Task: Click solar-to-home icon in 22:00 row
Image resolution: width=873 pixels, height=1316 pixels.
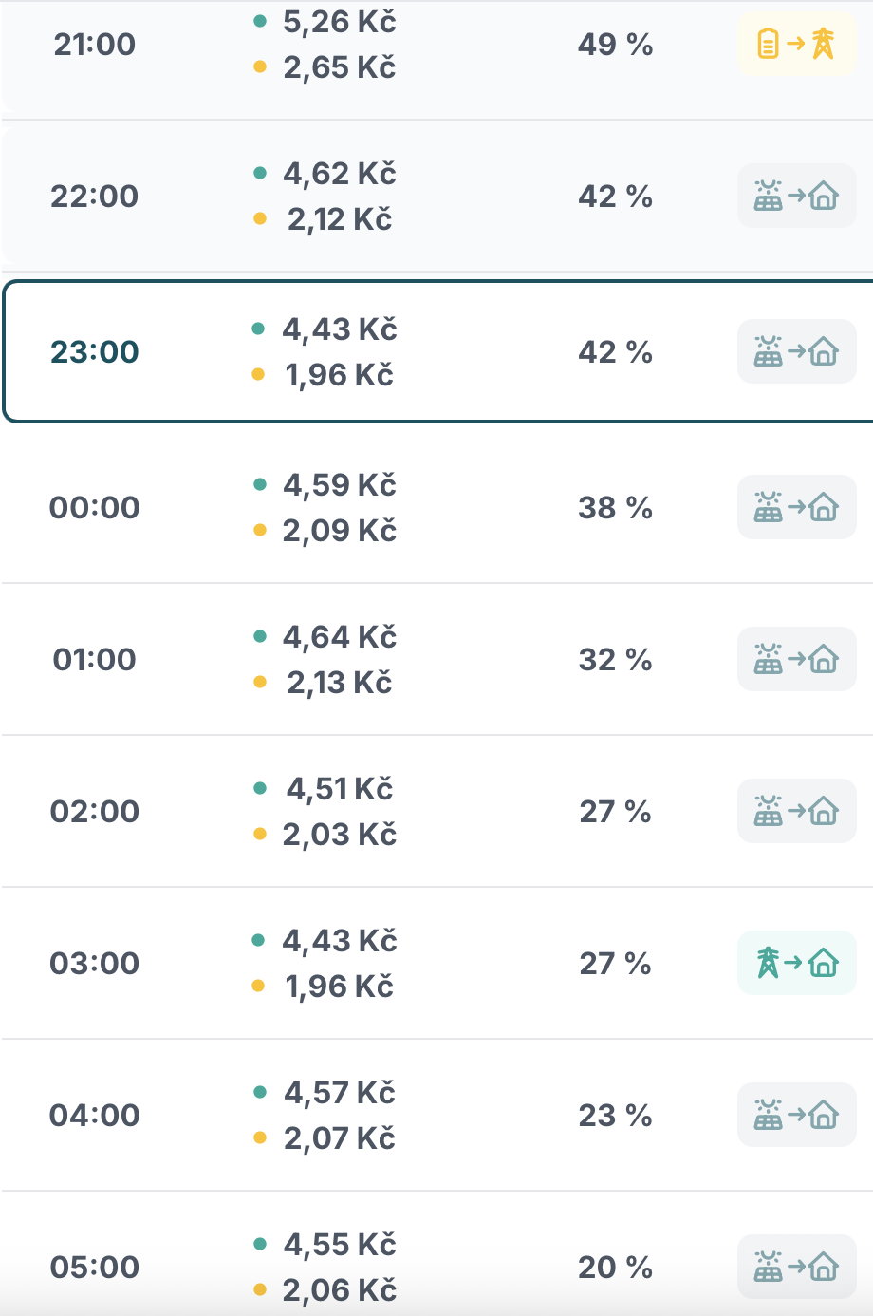Action: [x=797, y=196]
